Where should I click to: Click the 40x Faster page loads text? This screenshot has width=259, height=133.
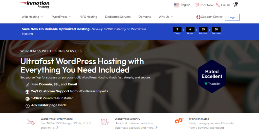pos(49,105)
